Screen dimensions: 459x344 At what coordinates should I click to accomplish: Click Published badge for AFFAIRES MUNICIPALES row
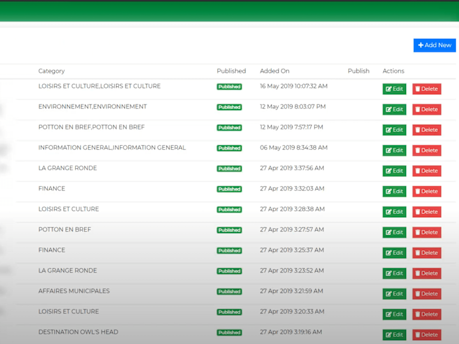click(x=229, y=291)
